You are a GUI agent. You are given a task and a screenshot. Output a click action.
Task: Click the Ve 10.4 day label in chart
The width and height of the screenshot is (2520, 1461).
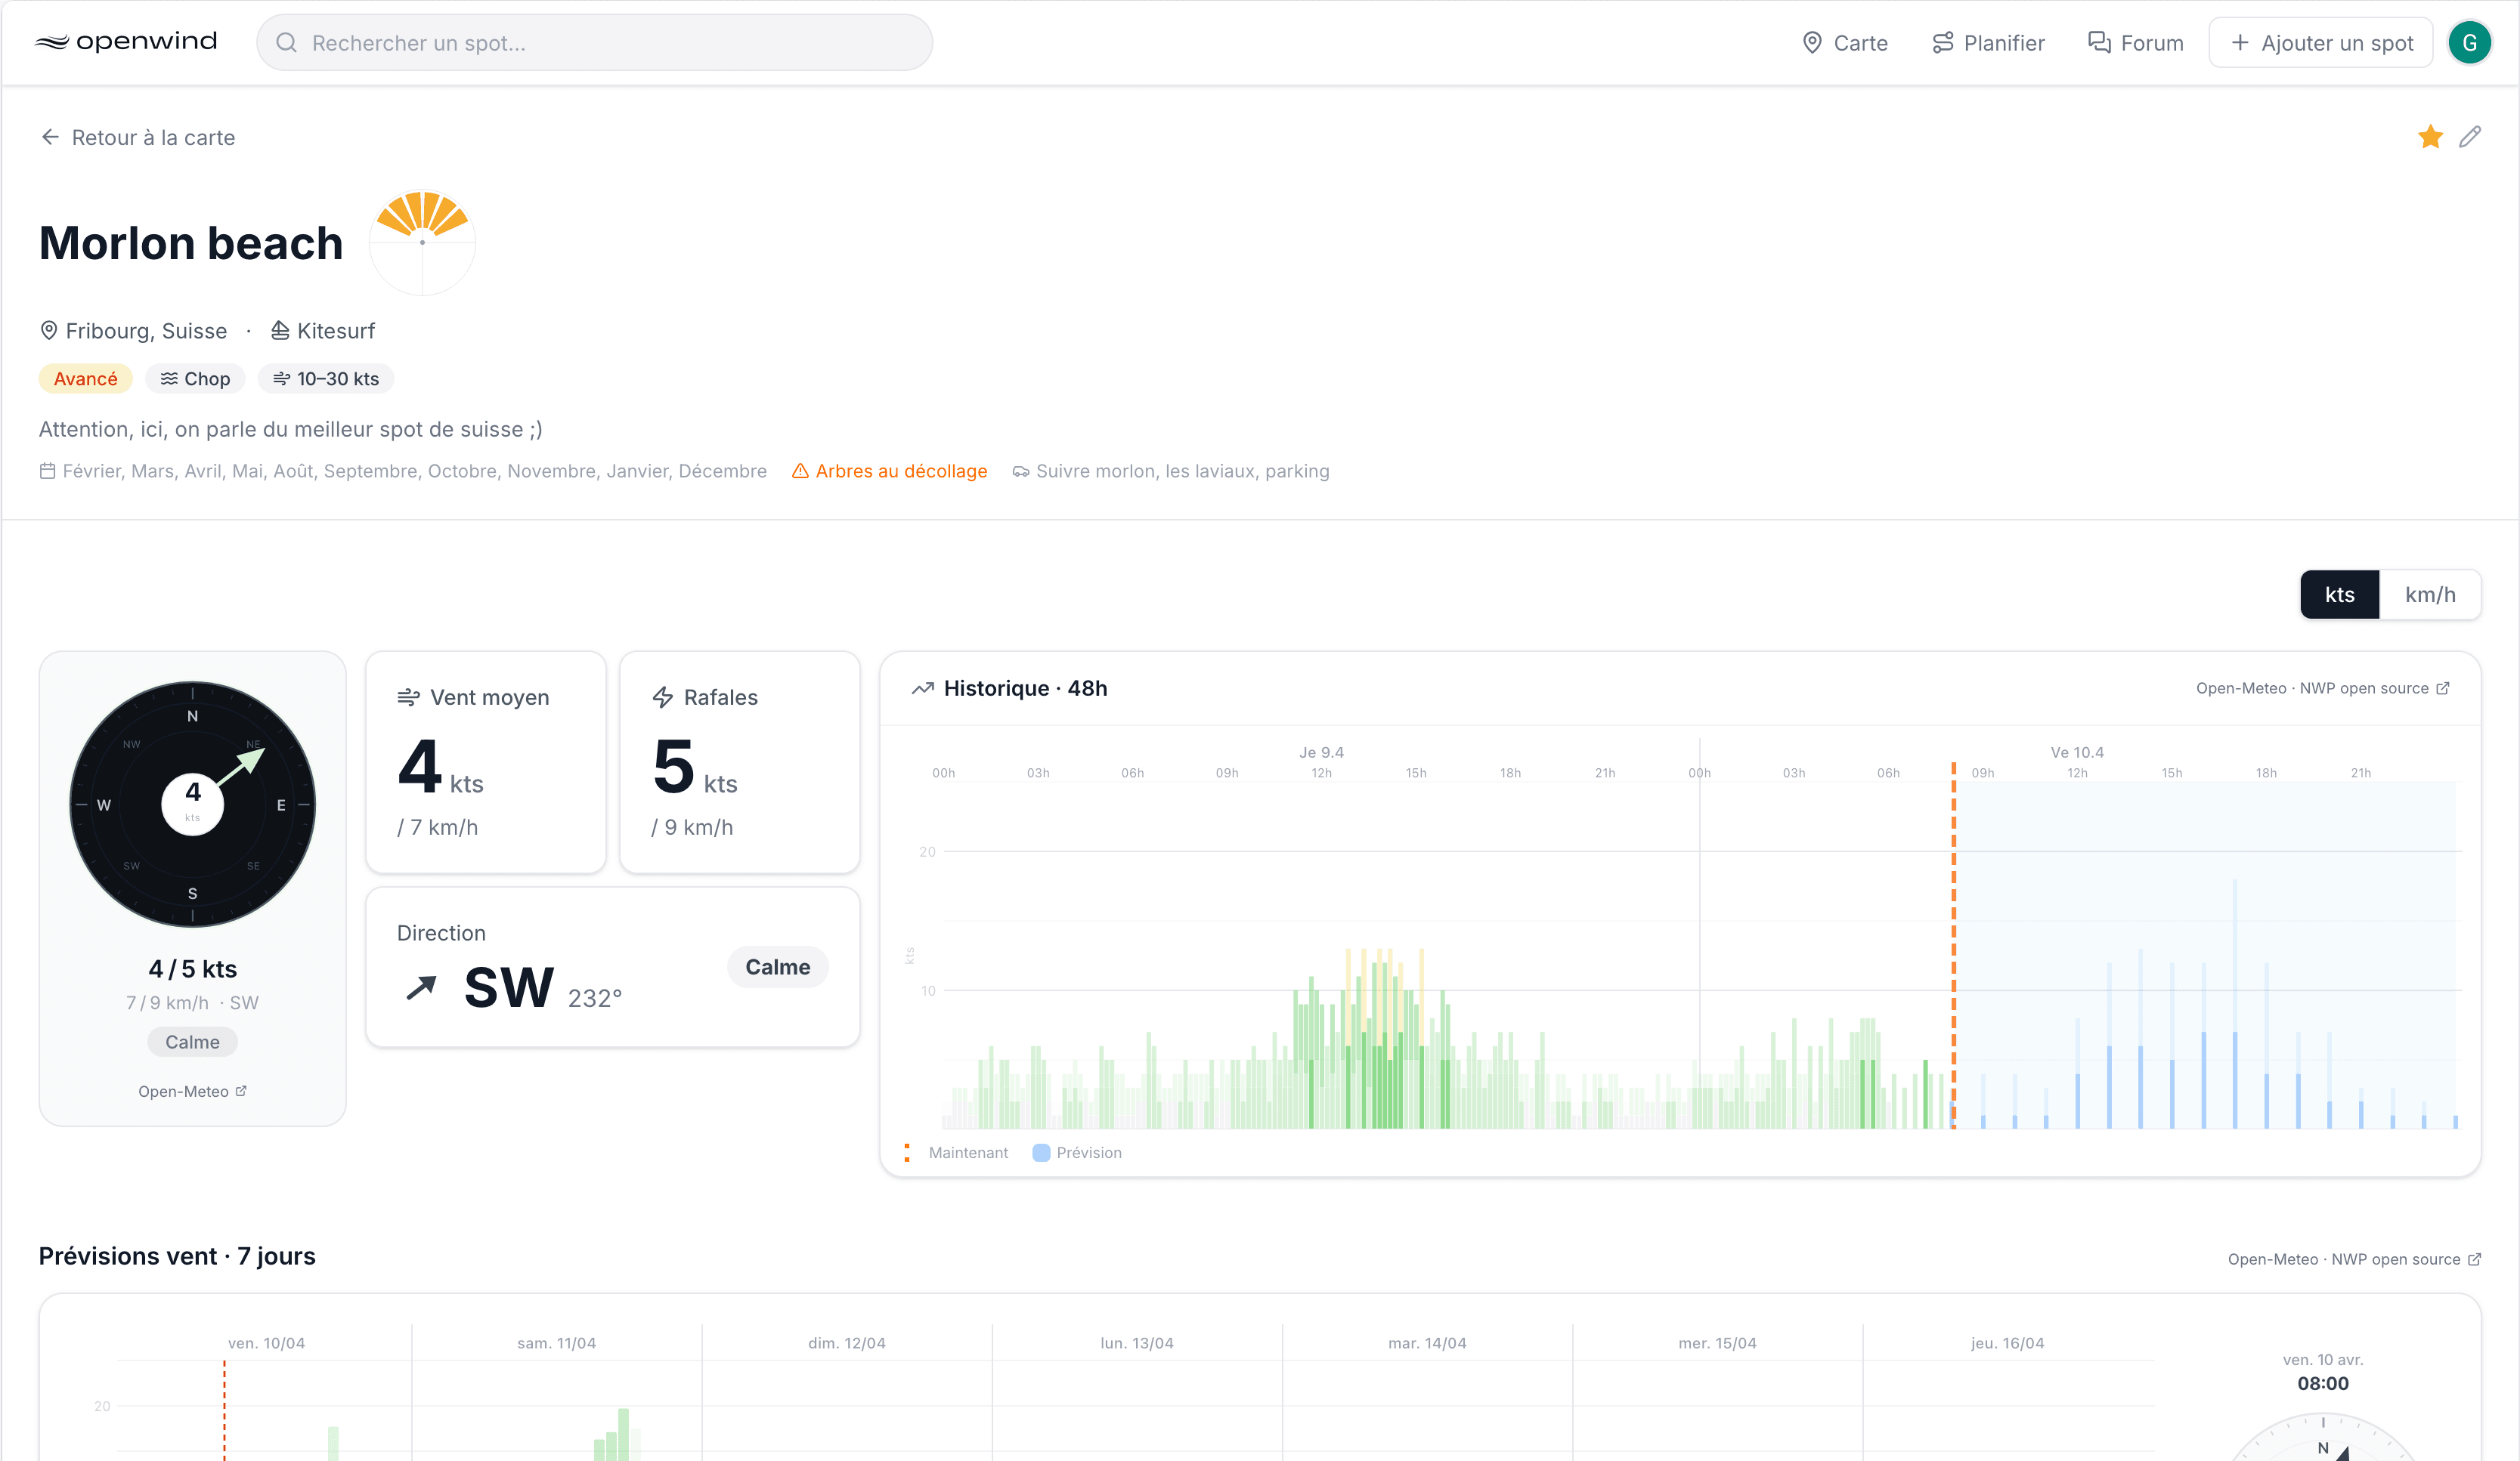[2077, 752]
